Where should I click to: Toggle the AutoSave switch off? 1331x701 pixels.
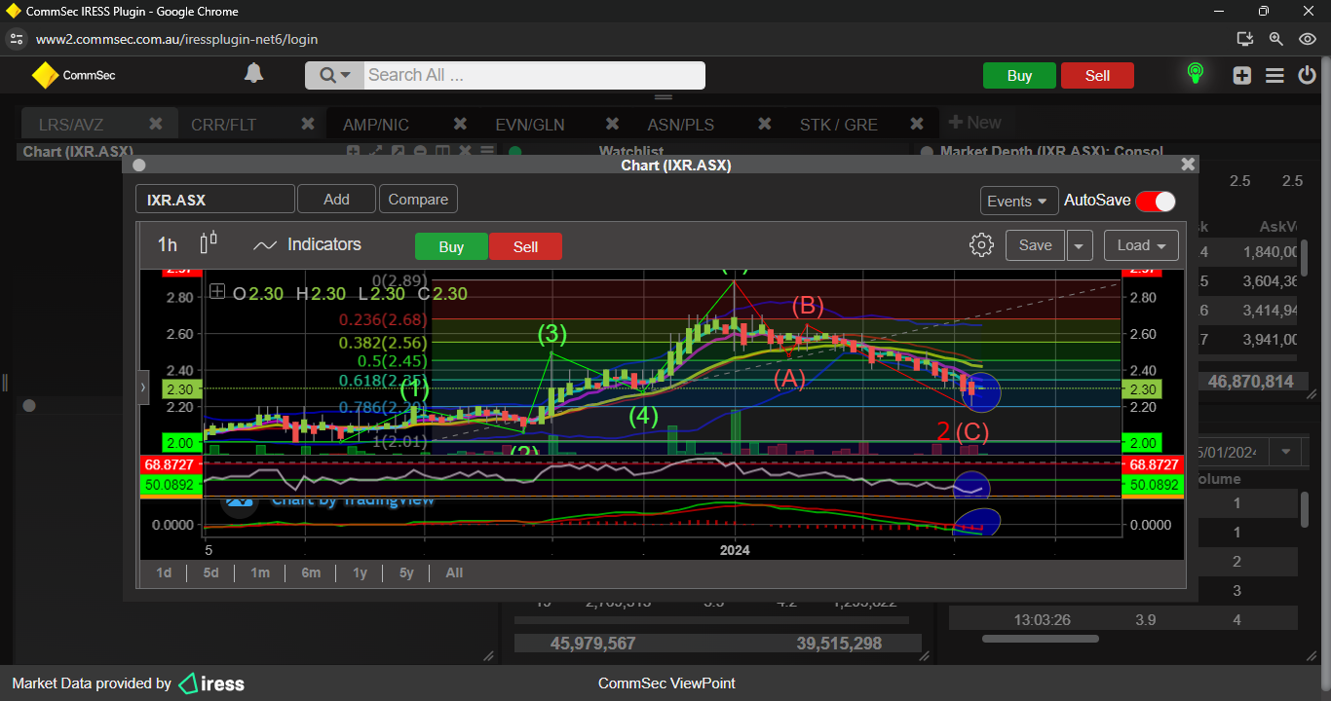[1156, 201]
